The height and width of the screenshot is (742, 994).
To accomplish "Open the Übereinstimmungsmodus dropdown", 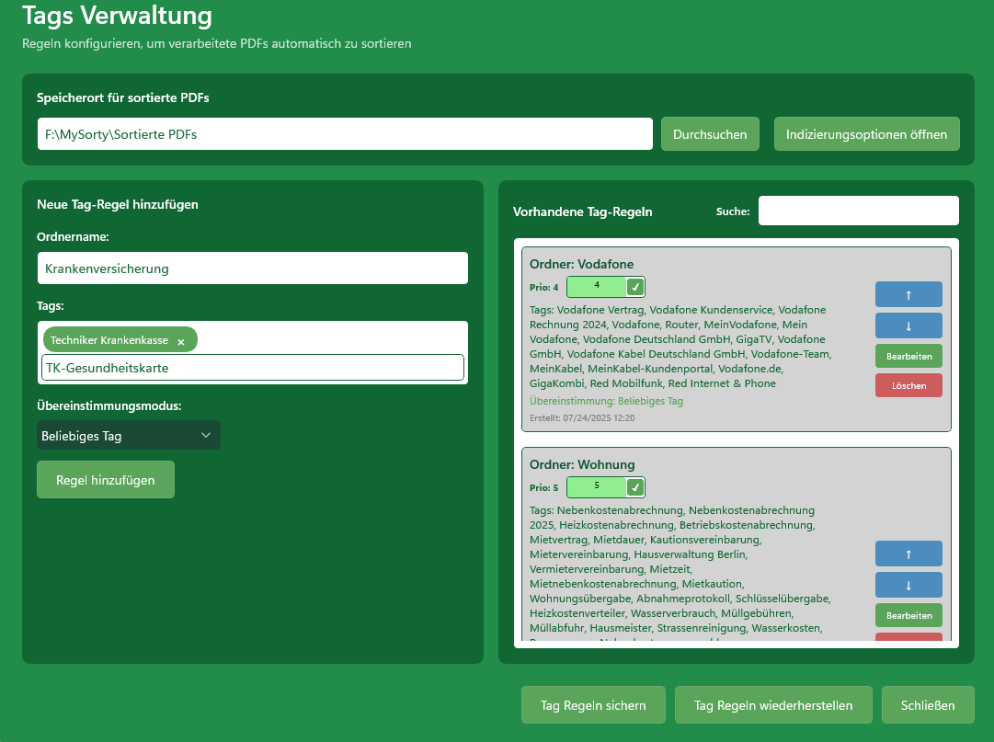I will click(x=128, y=436).
